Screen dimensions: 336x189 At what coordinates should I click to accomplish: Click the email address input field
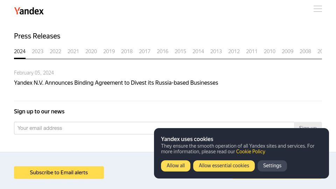(x=154, y=128)
